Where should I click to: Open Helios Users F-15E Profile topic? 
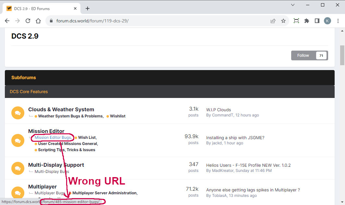click(248, 165)
